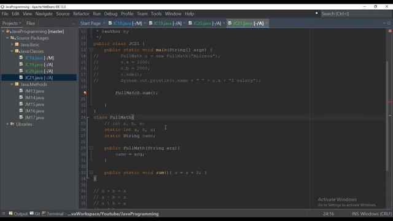
Task: Open the Refactor menu
Action: coord(81,14)
